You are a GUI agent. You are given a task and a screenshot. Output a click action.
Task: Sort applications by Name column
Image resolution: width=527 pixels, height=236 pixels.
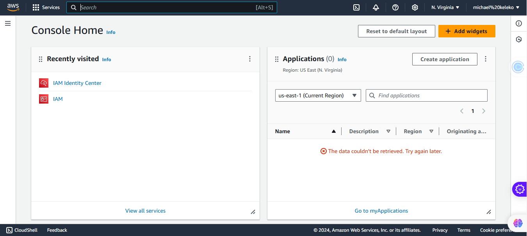305,131
